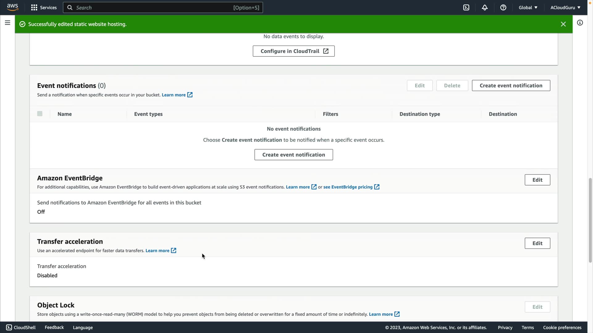Open the Language selector in the footer
Viewport: 593px width, 333px height.
point(83,327)
